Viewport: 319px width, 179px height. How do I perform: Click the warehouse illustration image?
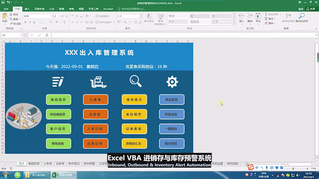(24, 116)
